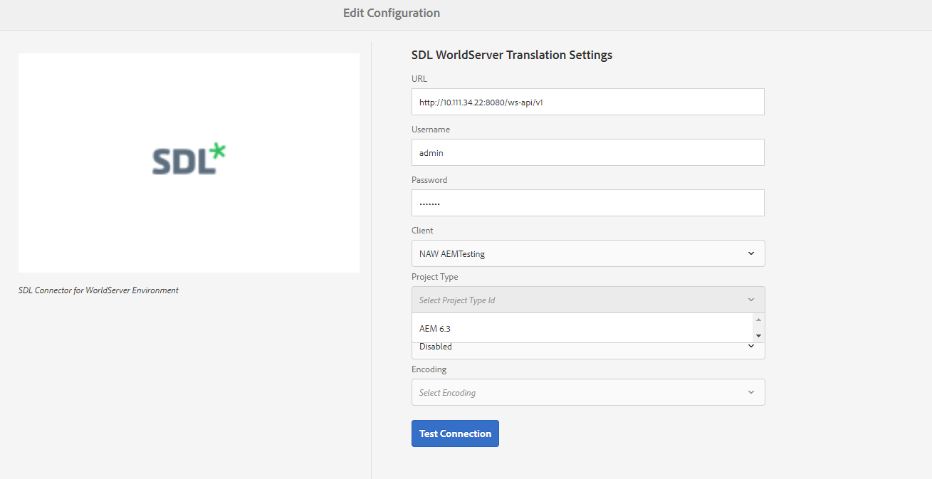Click the Test Connection button
Screen dimensions: 932x479
pos(455,433)
